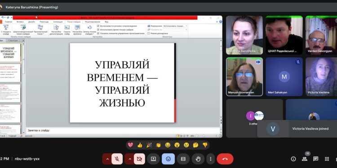The height and width of the screenshot is (168, 337).
Task: Show the participants people panel
Action: click(304, 159)
